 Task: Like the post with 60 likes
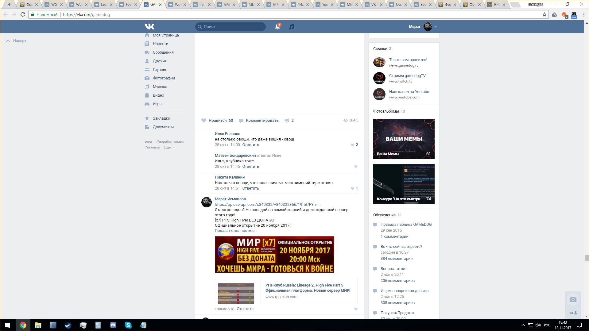coord(204,121)
